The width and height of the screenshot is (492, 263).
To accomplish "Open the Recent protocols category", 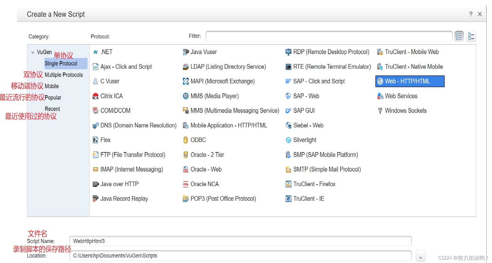I will pos(52,109).
